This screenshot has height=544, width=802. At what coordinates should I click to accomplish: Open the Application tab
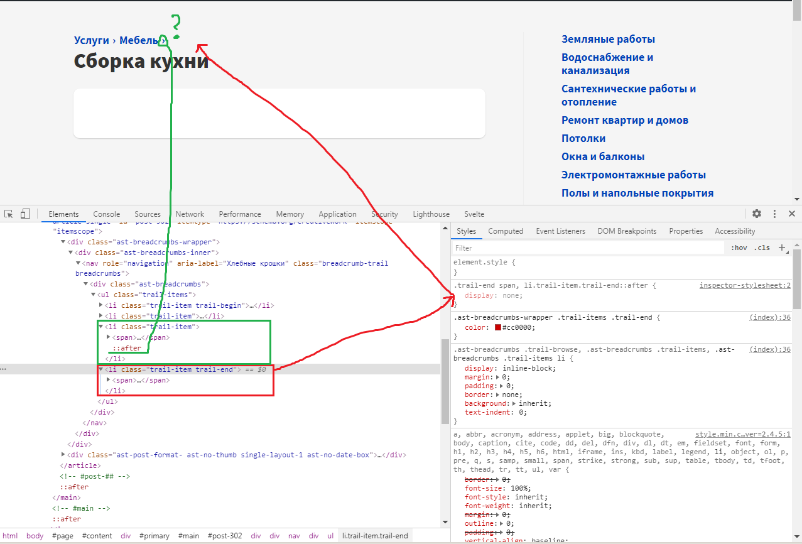(337, 214)
